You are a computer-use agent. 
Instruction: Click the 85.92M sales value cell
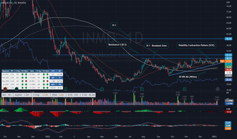click(32, 81)
